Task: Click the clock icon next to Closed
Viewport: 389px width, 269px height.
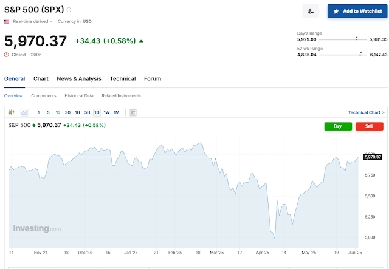Action: pyautogui.click(x=7, y=55)
